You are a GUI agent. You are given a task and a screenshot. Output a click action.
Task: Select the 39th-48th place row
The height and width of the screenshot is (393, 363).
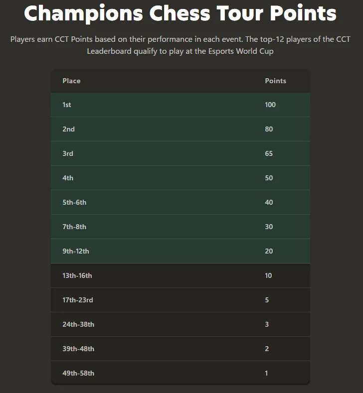tap(180, 349)
